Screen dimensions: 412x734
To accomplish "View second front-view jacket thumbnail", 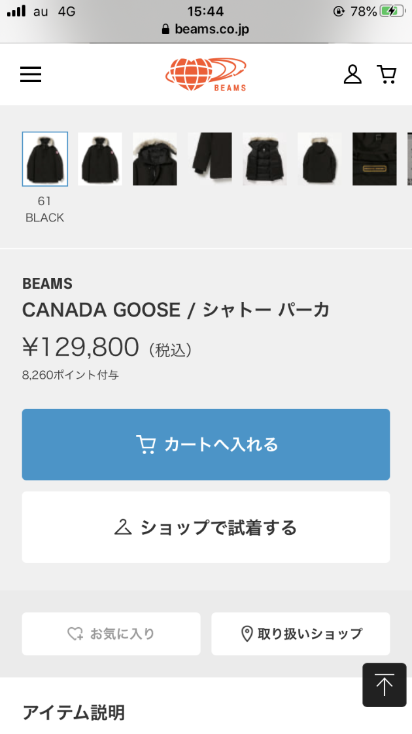I will point(100,159).
